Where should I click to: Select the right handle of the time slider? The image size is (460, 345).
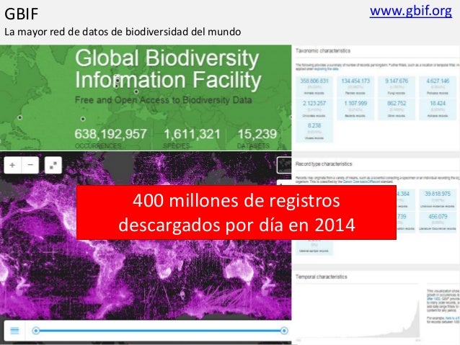pyautogui.click(x=284, y=331)
